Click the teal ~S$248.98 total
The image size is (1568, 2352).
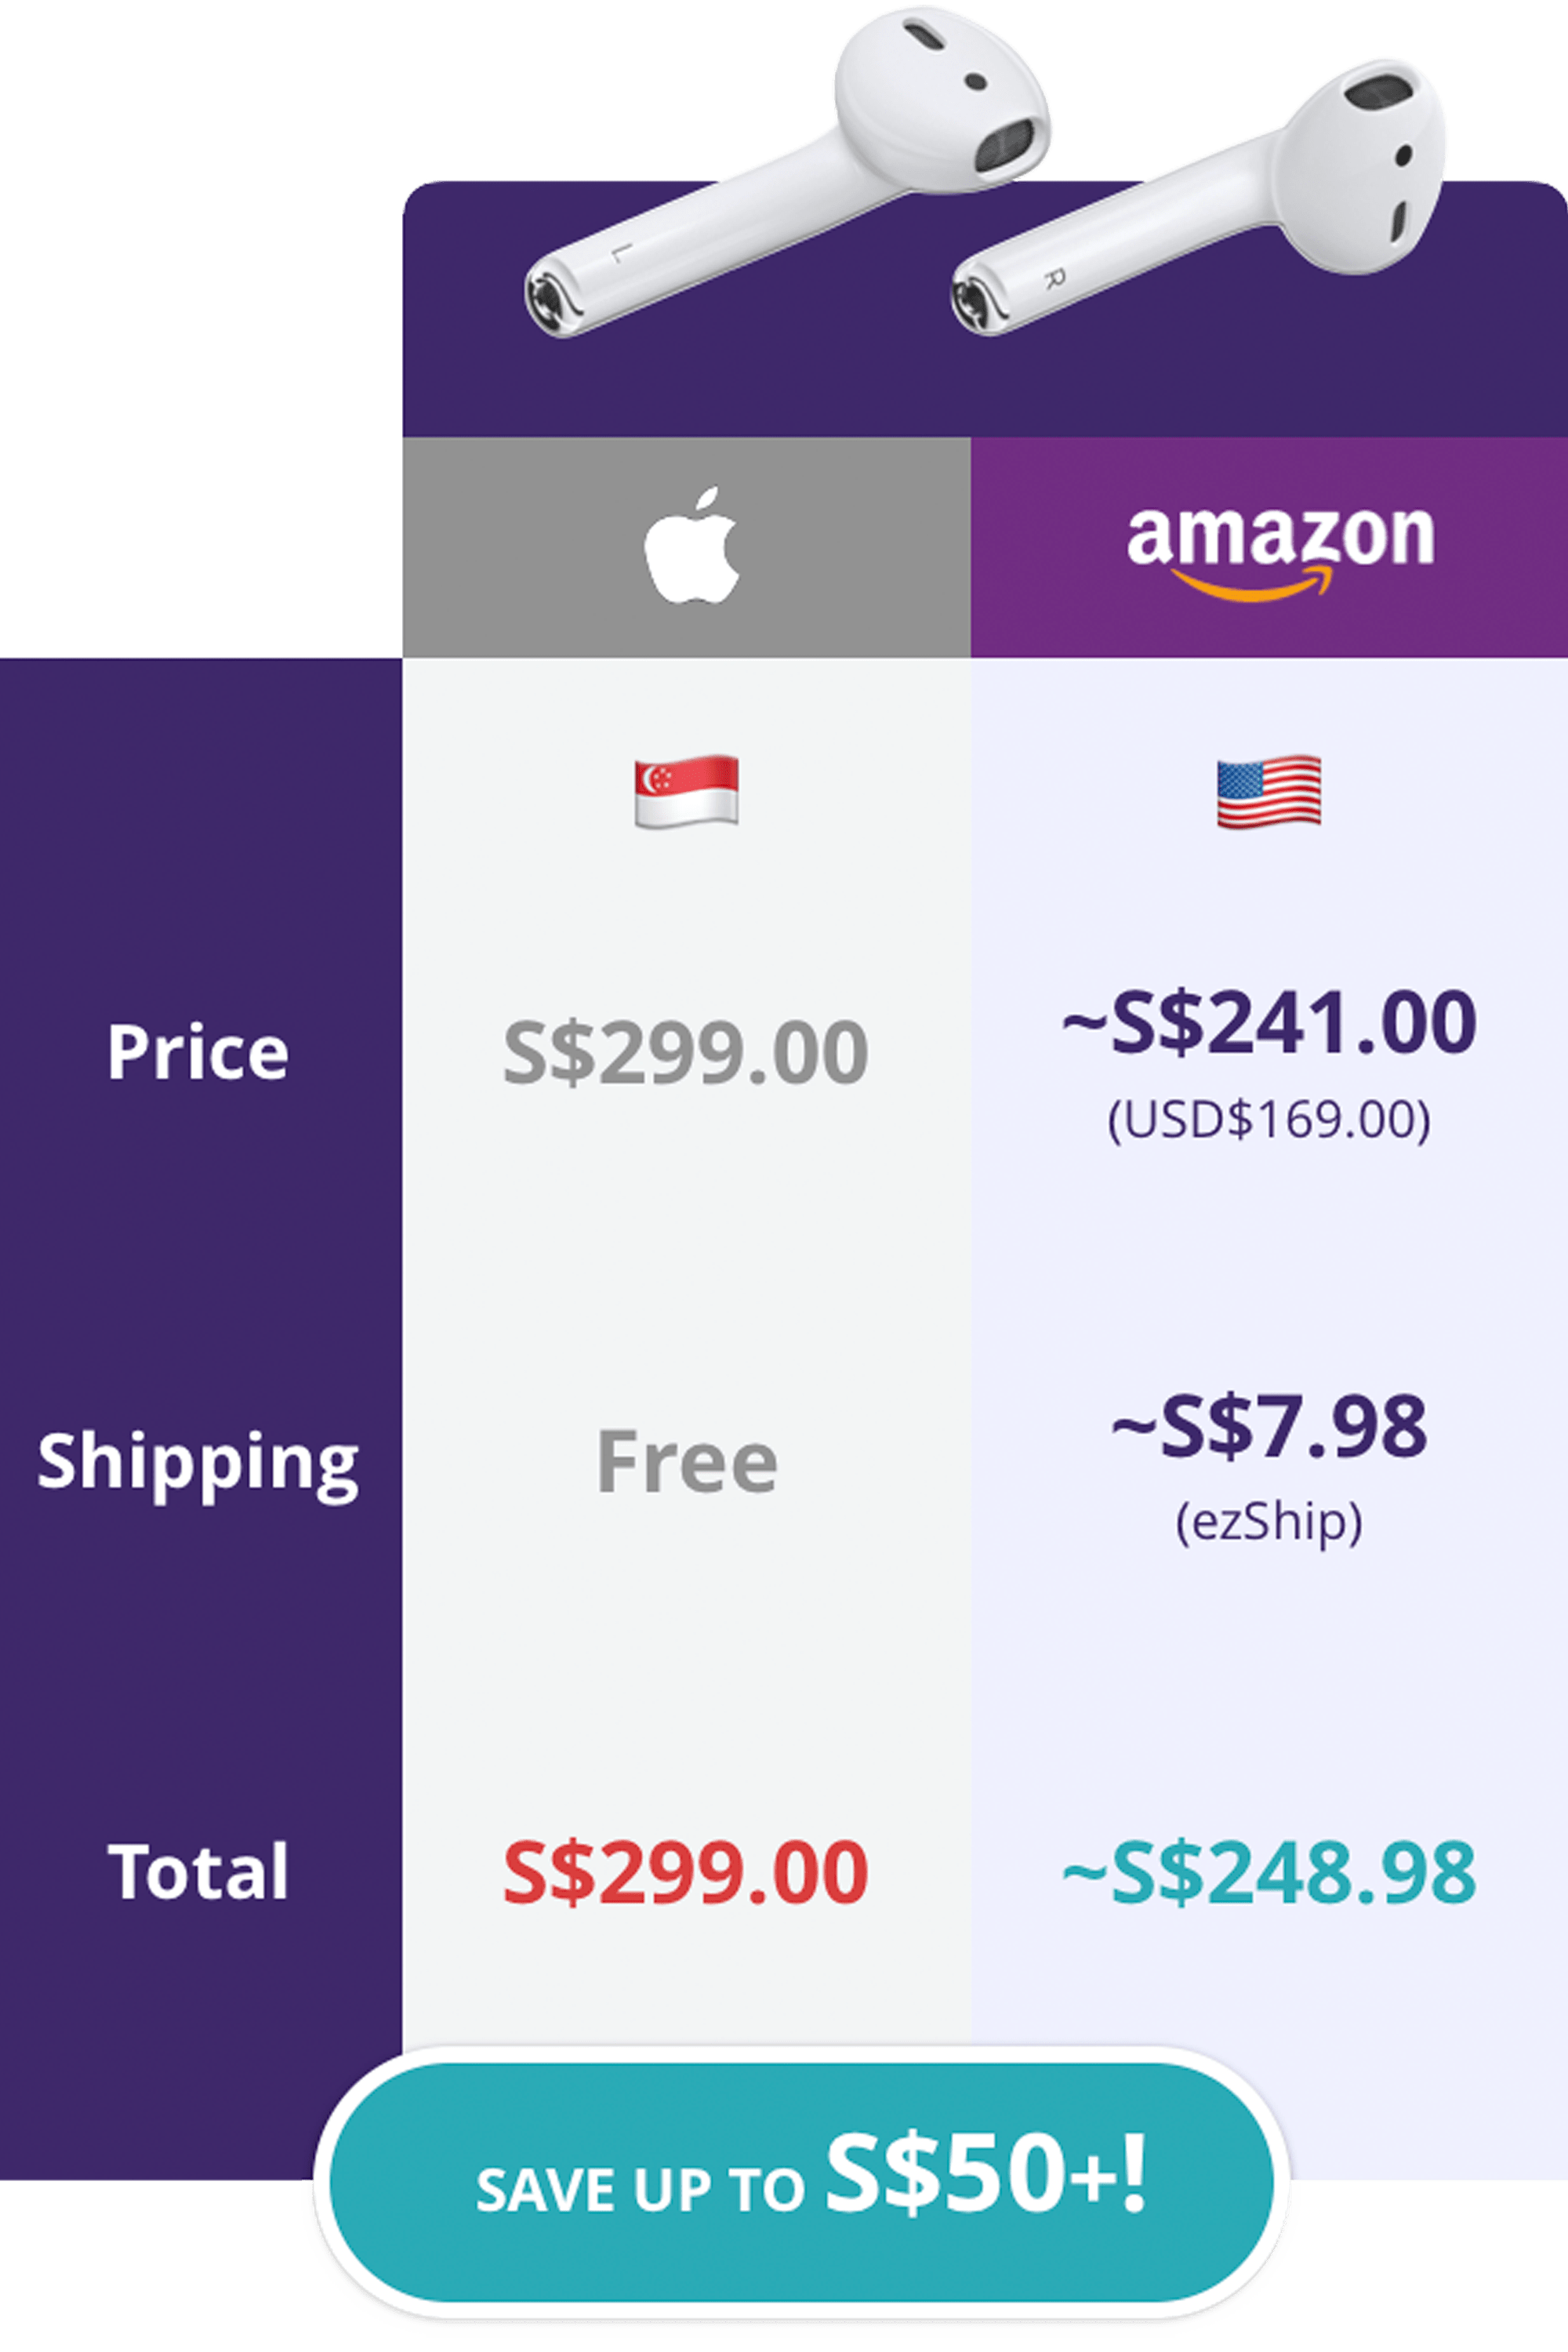pyautogui.click(x=1269, y=1871)
